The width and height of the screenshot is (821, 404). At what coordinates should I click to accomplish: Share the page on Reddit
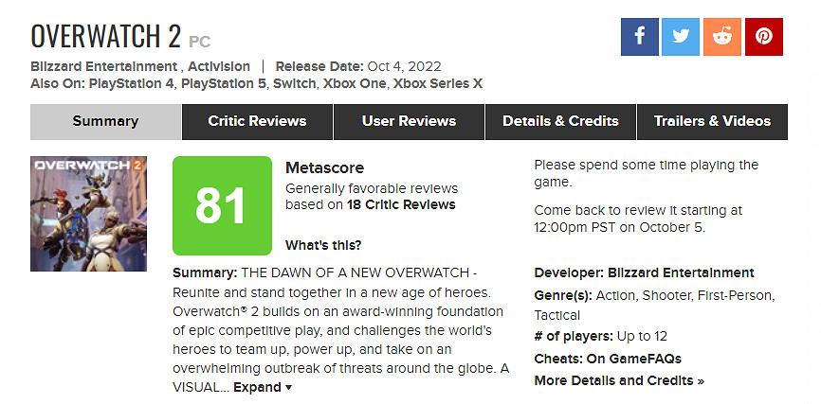click(x=722, y=36)
